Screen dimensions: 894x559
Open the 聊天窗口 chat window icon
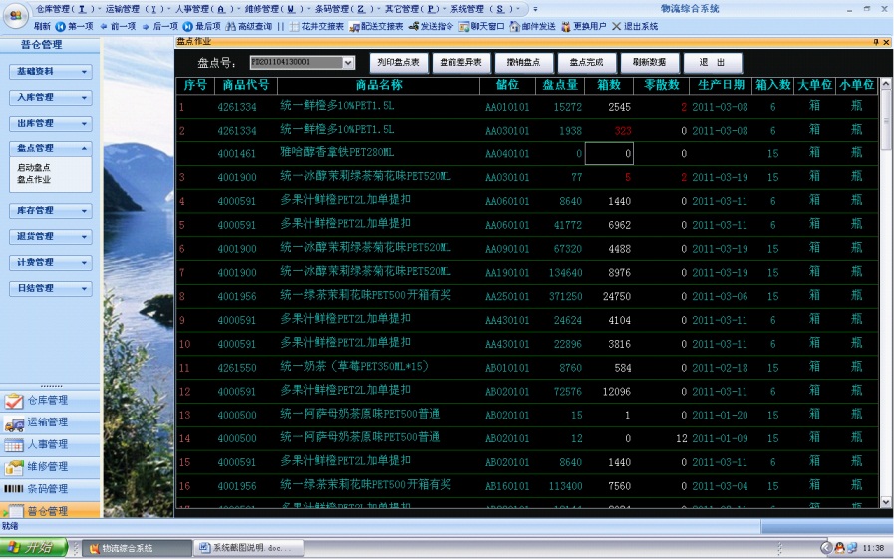coord(464,26)
